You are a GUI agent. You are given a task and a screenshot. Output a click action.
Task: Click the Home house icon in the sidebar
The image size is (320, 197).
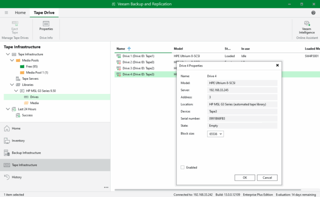click(x=7, y=129)
